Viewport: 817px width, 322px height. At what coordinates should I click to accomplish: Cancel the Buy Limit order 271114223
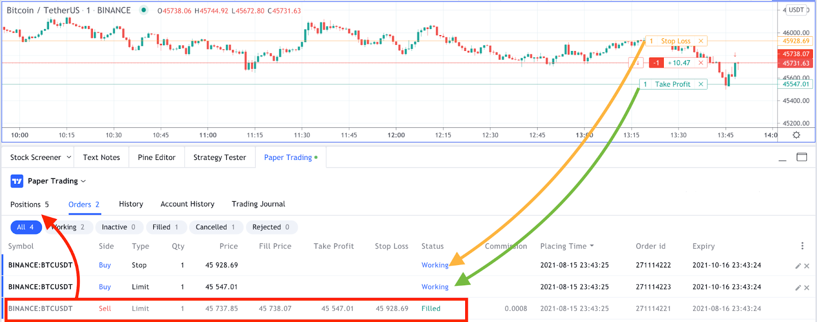(x=807, y=288)
